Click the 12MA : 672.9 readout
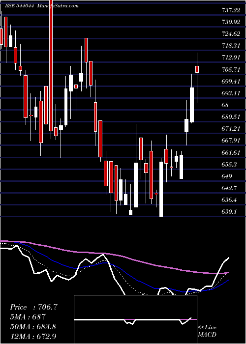 click(x=33, y=336)
